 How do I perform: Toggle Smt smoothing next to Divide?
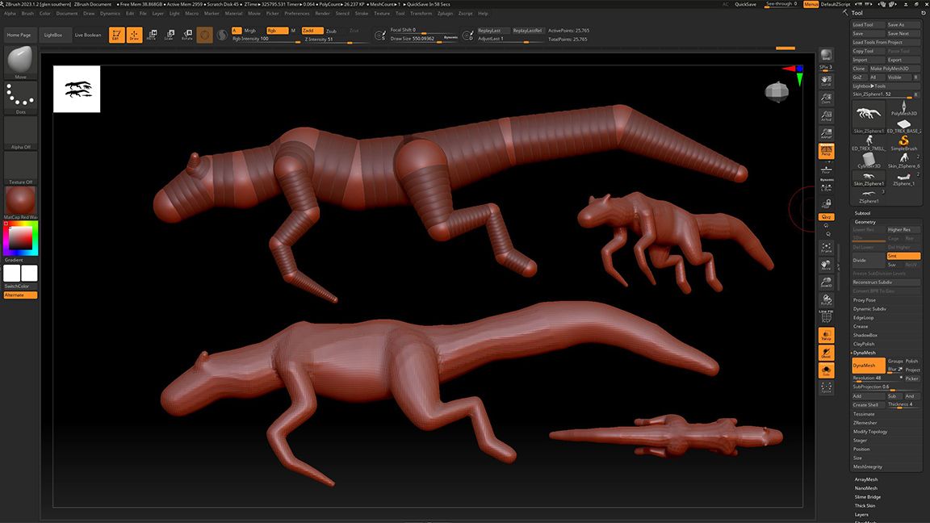coord(904,256)
